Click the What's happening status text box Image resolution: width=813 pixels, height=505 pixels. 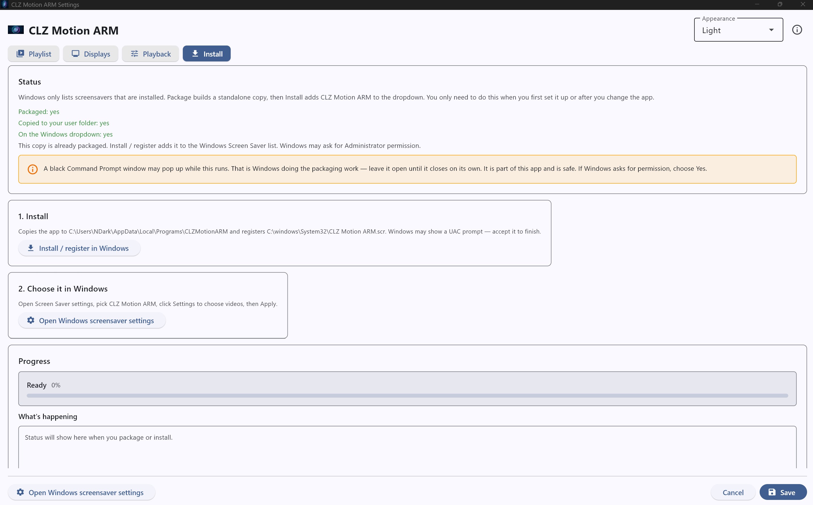coord(407,447)
